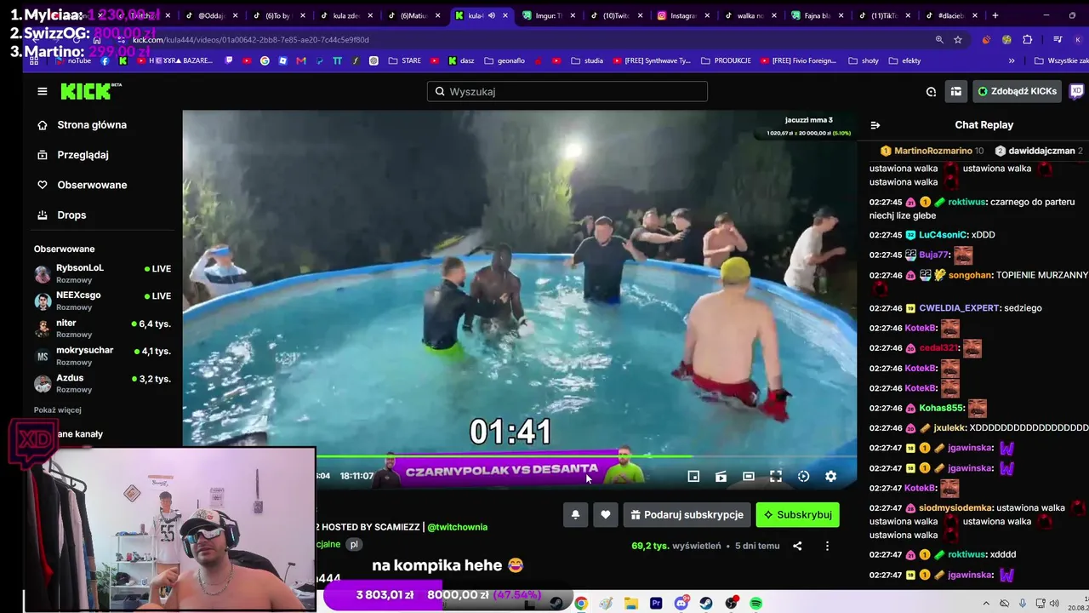Screen dimensions: 1089x613
Task: Show hidden bookmarks with the chevron
Action: point(1012,61)
